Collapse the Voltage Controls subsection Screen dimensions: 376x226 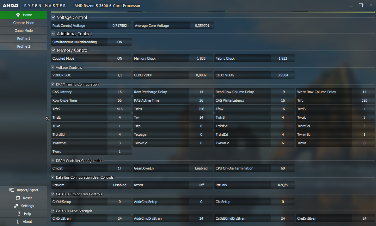coord(53,68)
